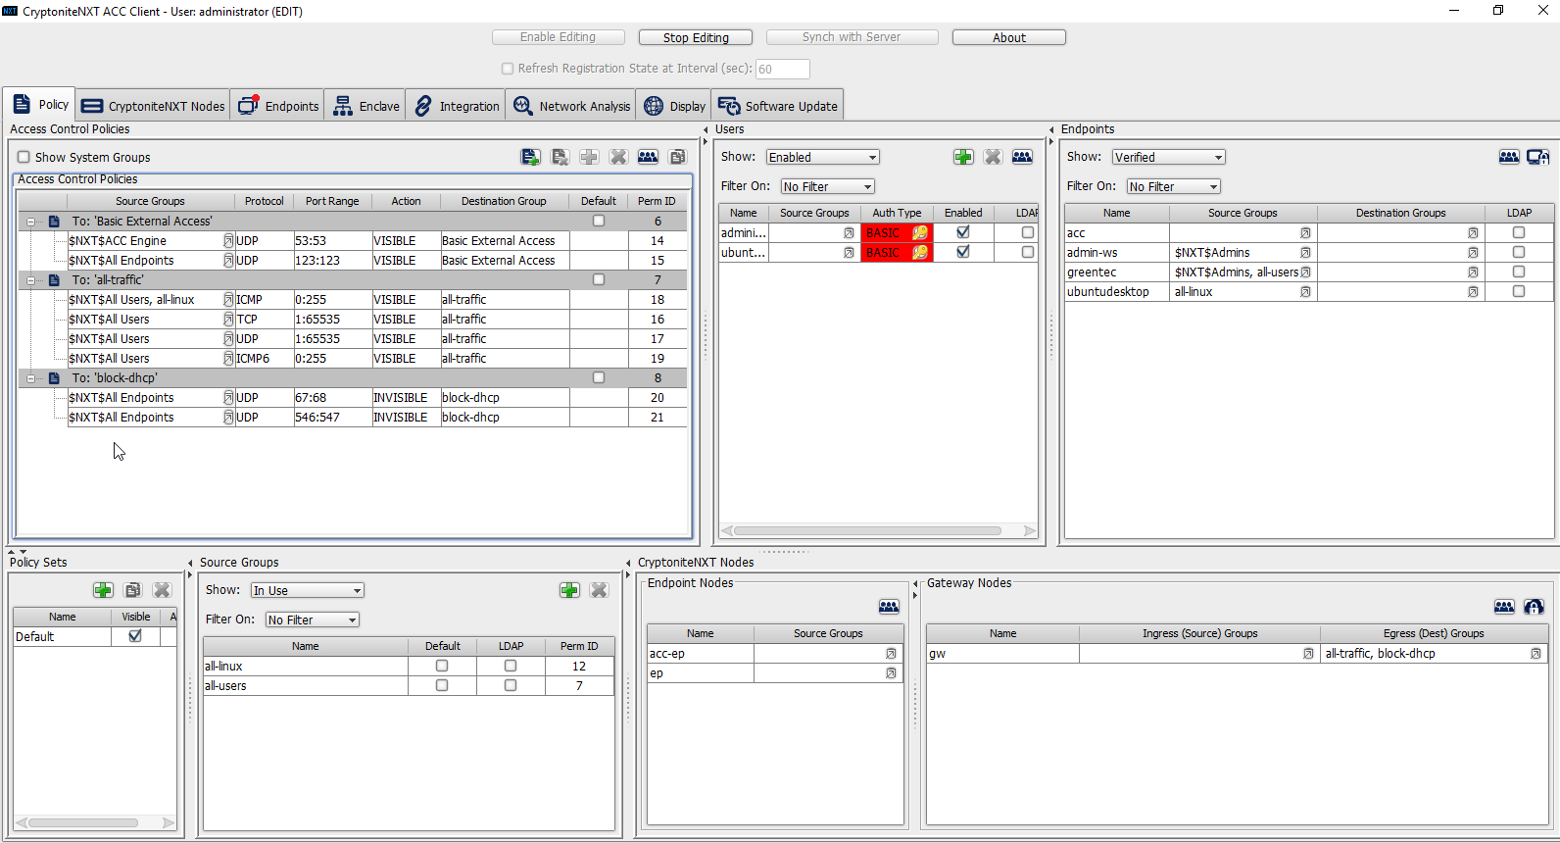Click the Auth Type column header in Users
Viewport: 1560px width, 843px height.
point(897,213)
